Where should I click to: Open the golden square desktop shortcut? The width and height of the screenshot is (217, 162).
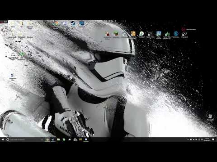click(133, 34)
